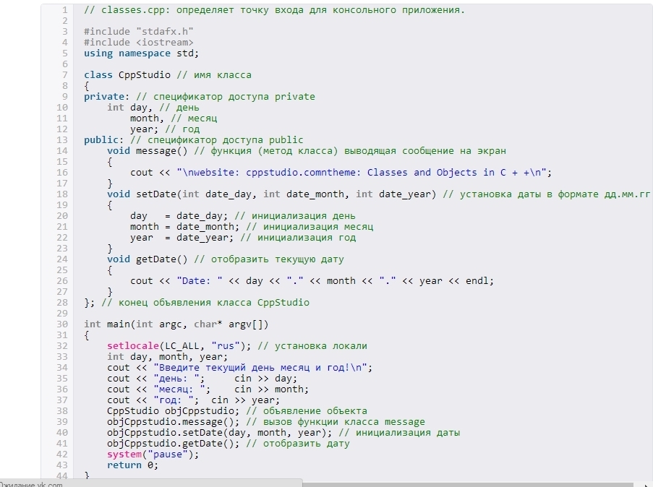Click "using namespace std;" statement
This screenshot has width=653, height=487.
(x=142, y=53)
